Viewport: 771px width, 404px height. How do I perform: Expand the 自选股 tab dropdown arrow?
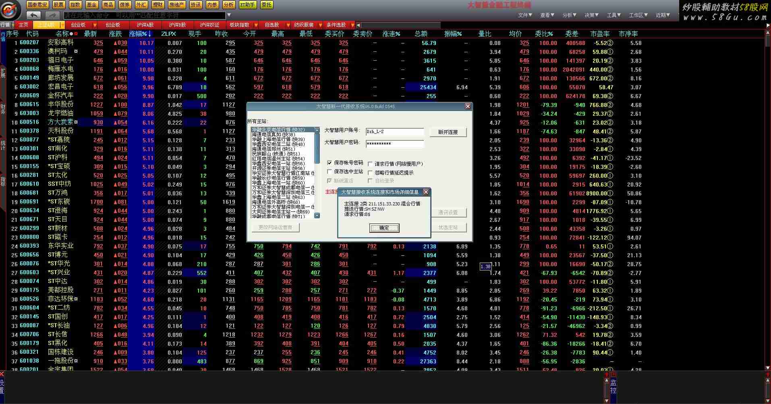pos(288,25)
